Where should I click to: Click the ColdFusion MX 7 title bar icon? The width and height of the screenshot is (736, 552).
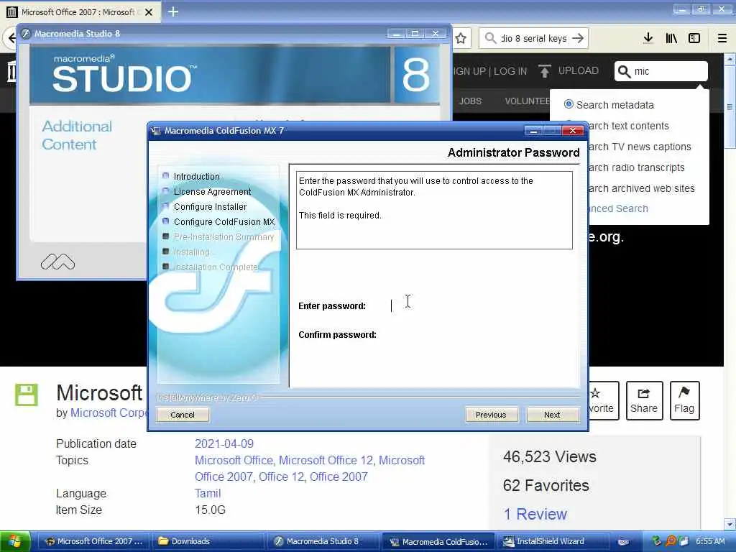pyautogui.click(x=156, y=131)
